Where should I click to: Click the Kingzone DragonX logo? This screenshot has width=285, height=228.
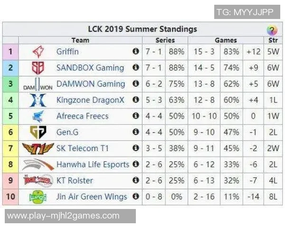tap(38, 100)
